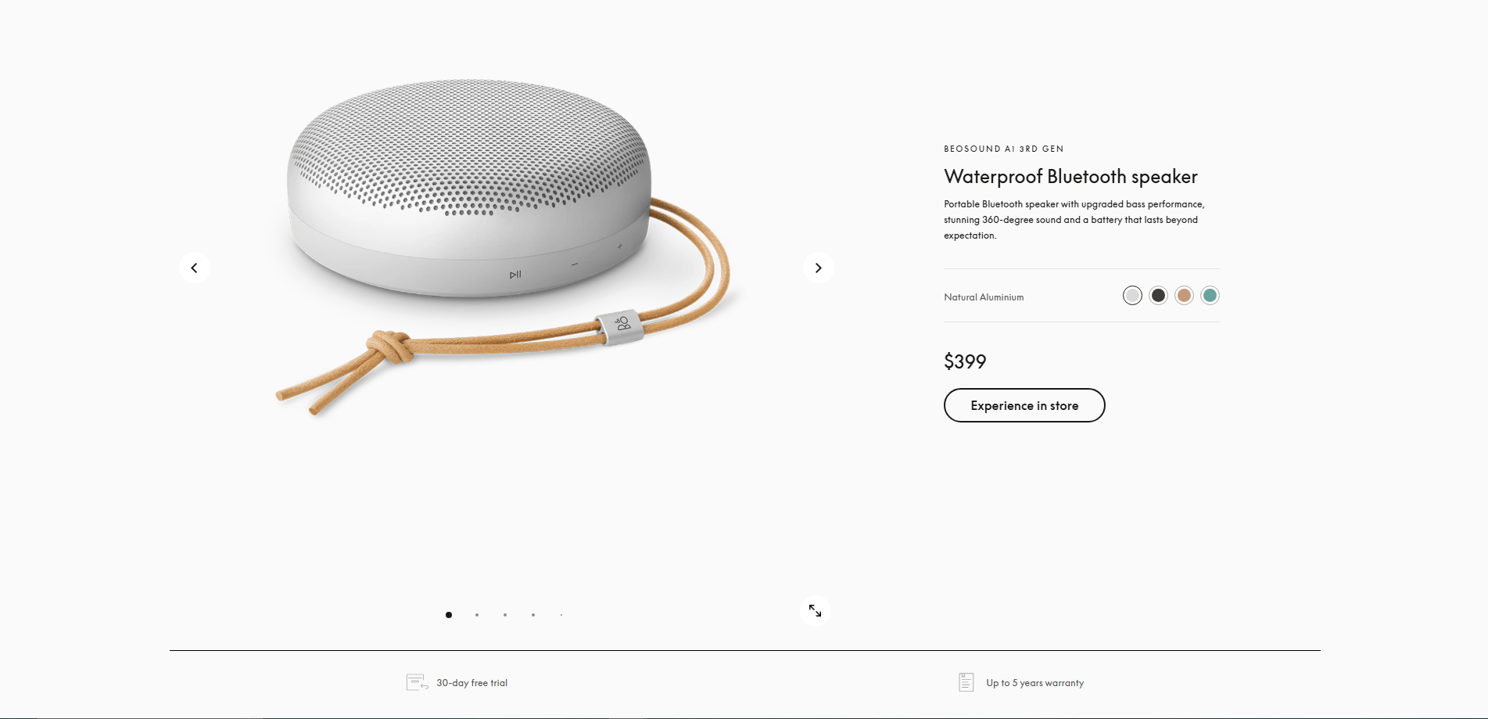Select the teal green color swatch
This screenshot has width=1488, height=719.
tap(1210, 295)
